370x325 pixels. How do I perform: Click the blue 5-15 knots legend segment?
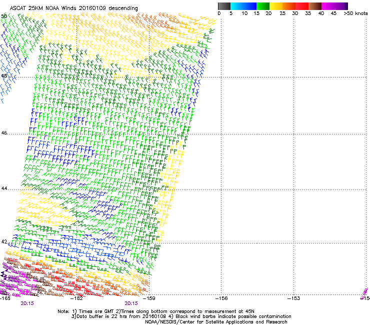243,6
